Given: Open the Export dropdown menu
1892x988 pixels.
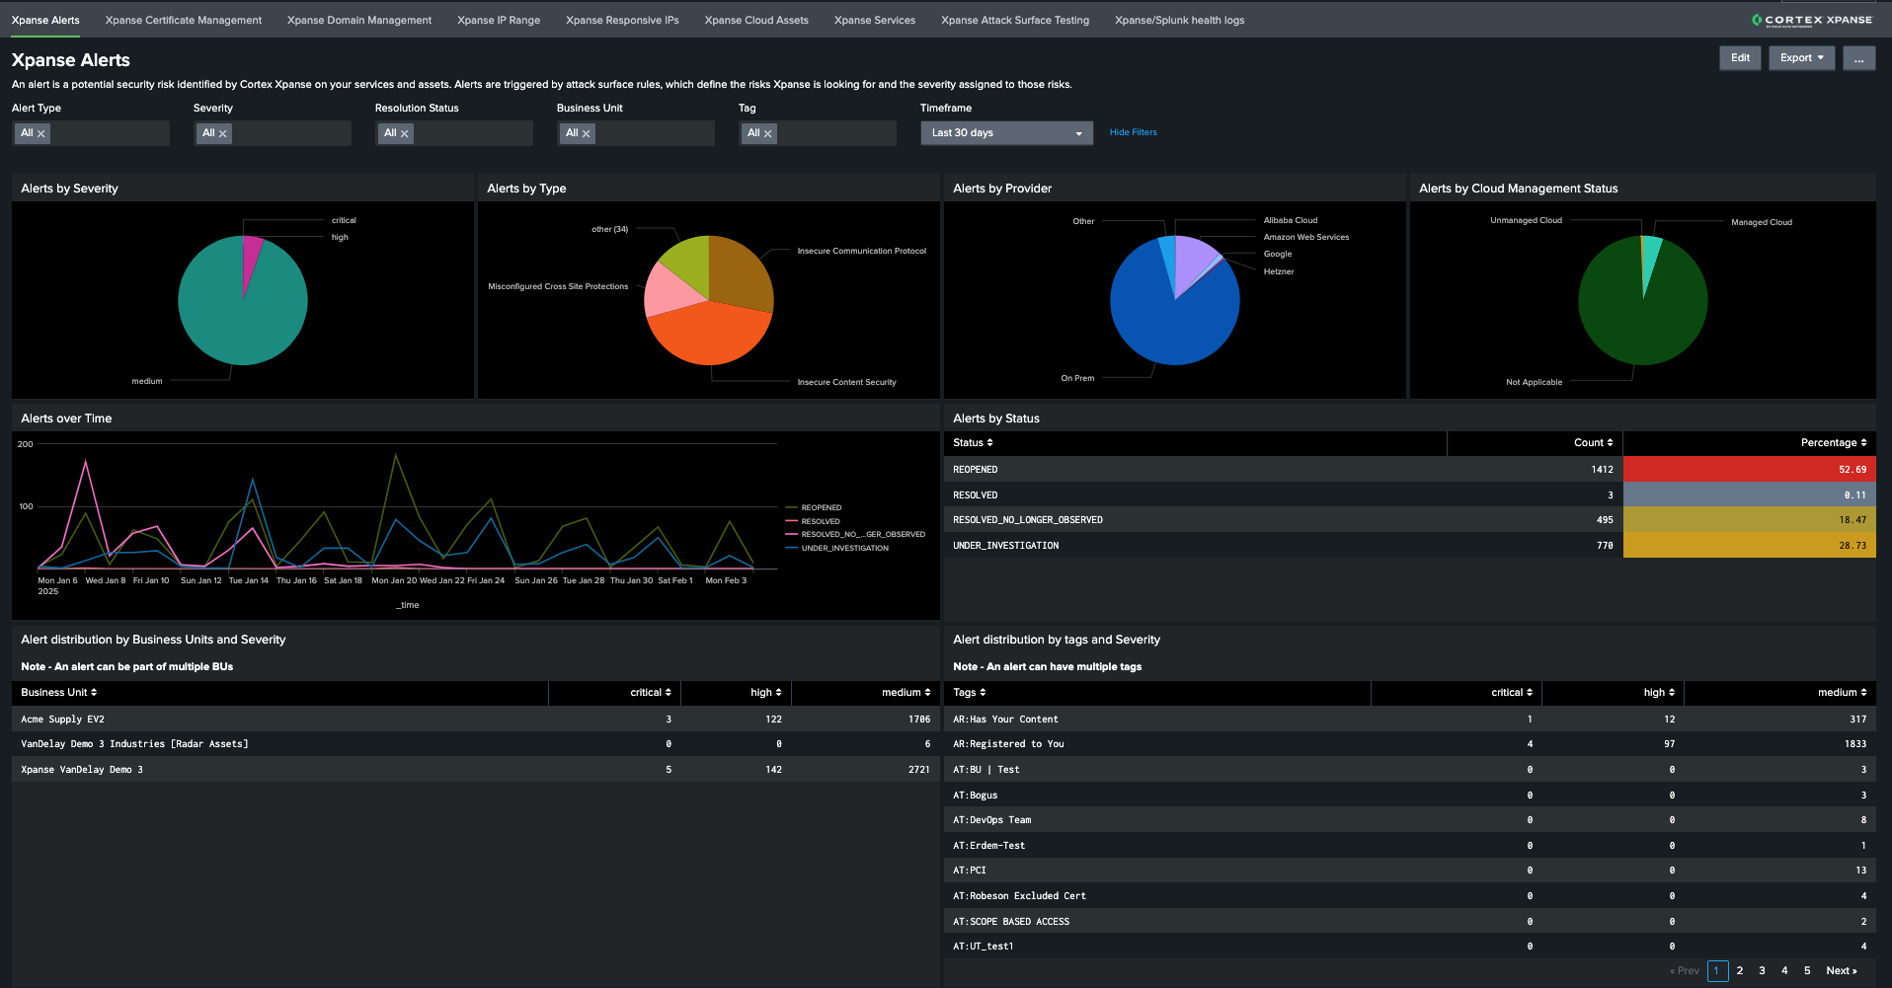Looking at the screenshot, I should coord(1801,58).
